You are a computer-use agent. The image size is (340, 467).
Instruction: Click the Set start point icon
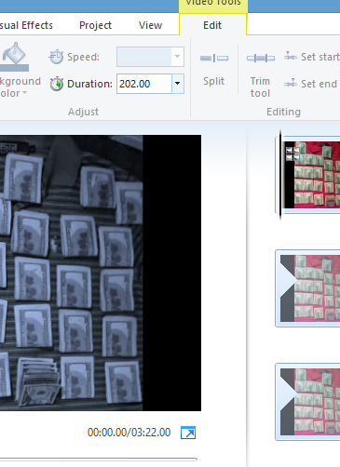pos(291,57)
